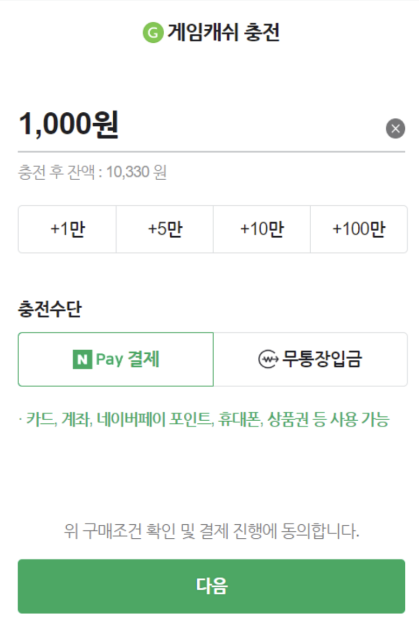Click the green G game cash logo

coord(153,33)
